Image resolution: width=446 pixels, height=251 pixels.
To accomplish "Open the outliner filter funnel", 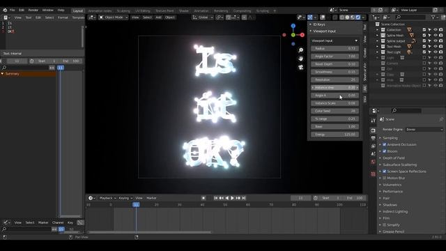I will [x=433, y=17].
